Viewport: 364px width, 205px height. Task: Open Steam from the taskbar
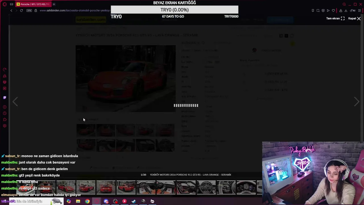(134, 201)
